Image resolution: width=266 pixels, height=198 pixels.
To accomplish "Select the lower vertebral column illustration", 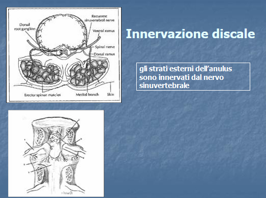I will [x=56, y=154].
